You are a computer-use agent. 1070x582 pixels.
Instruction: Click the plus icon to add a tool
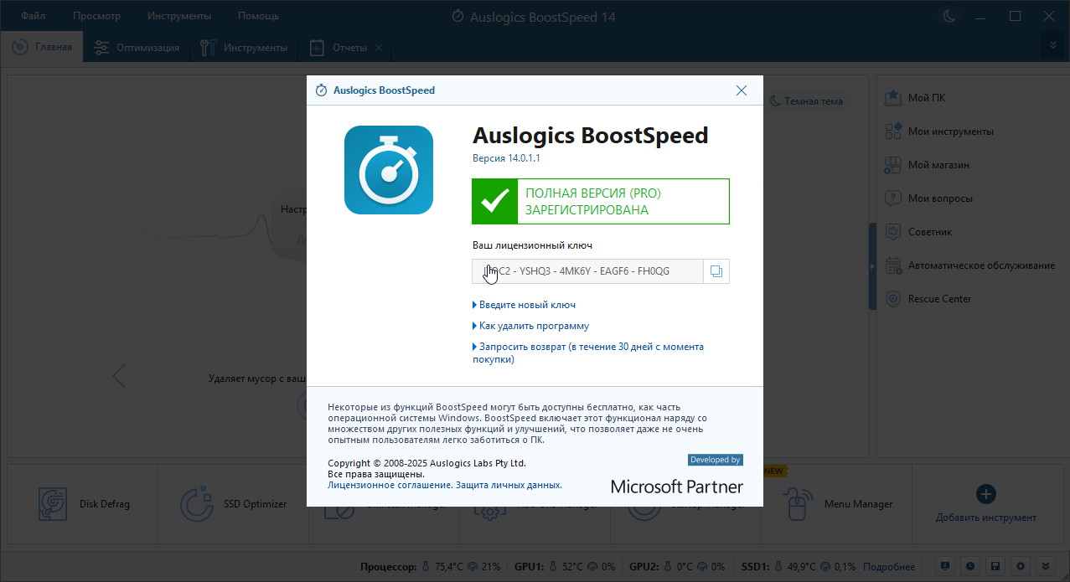point(986,493)
